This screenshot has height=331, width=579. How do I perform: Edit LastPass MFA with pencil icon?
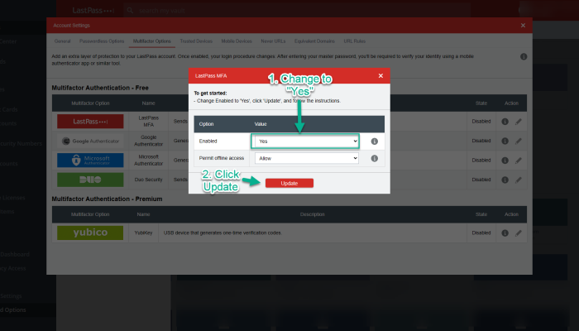coord(519,122)
